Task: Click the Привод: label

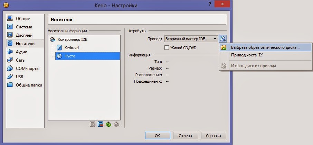Action: [155, 39]
